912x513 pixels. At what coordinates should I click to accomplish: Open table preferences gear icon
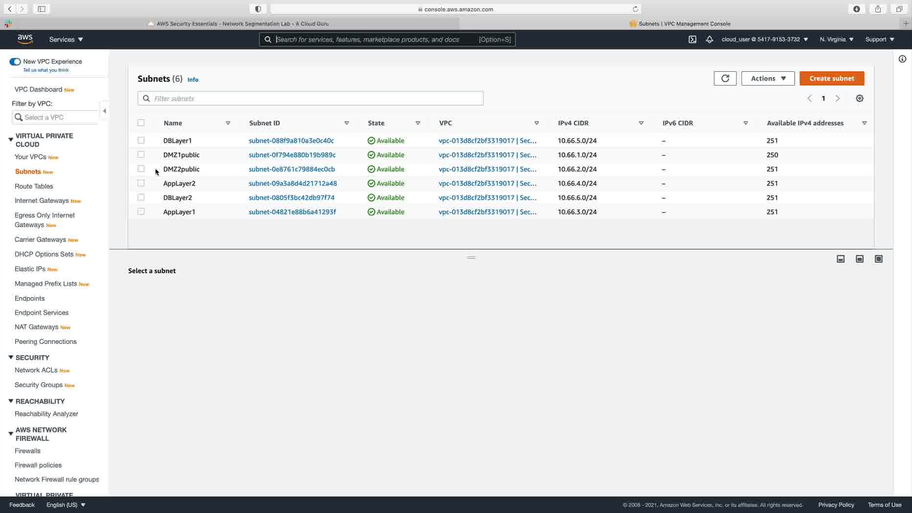(860, 98)
